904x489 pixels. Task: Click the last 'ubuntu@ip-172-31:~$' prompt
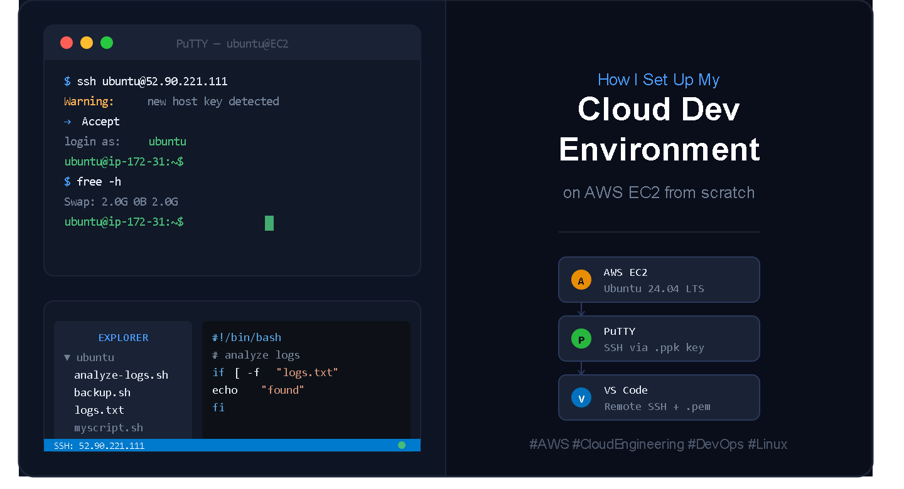coord(124,222)
